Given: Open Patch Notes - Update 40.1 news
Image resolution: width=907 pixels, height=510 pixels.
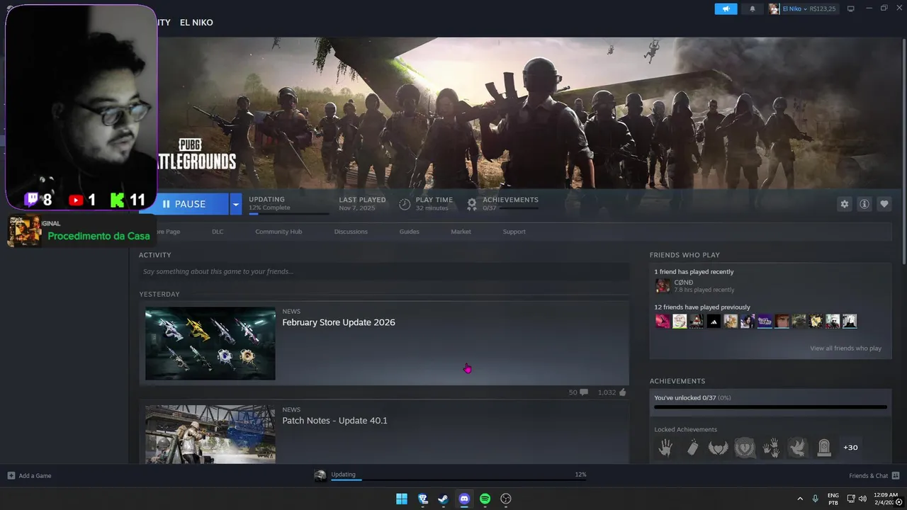Looking at the screenshot, I should point(334,421).
